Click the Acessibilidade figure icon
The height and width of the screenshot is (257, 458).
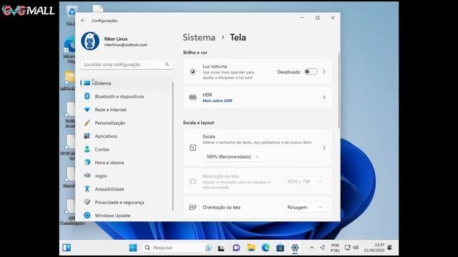(87, 188)
